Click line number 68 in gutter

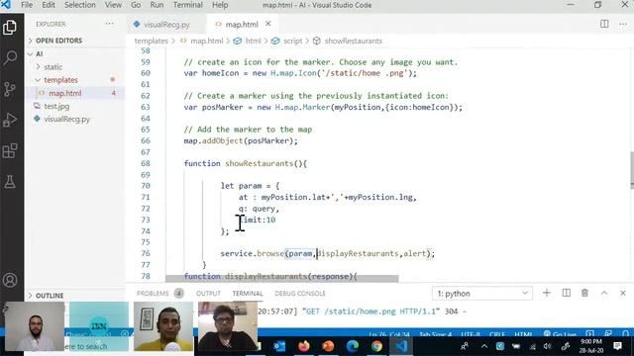click(146, 163)
